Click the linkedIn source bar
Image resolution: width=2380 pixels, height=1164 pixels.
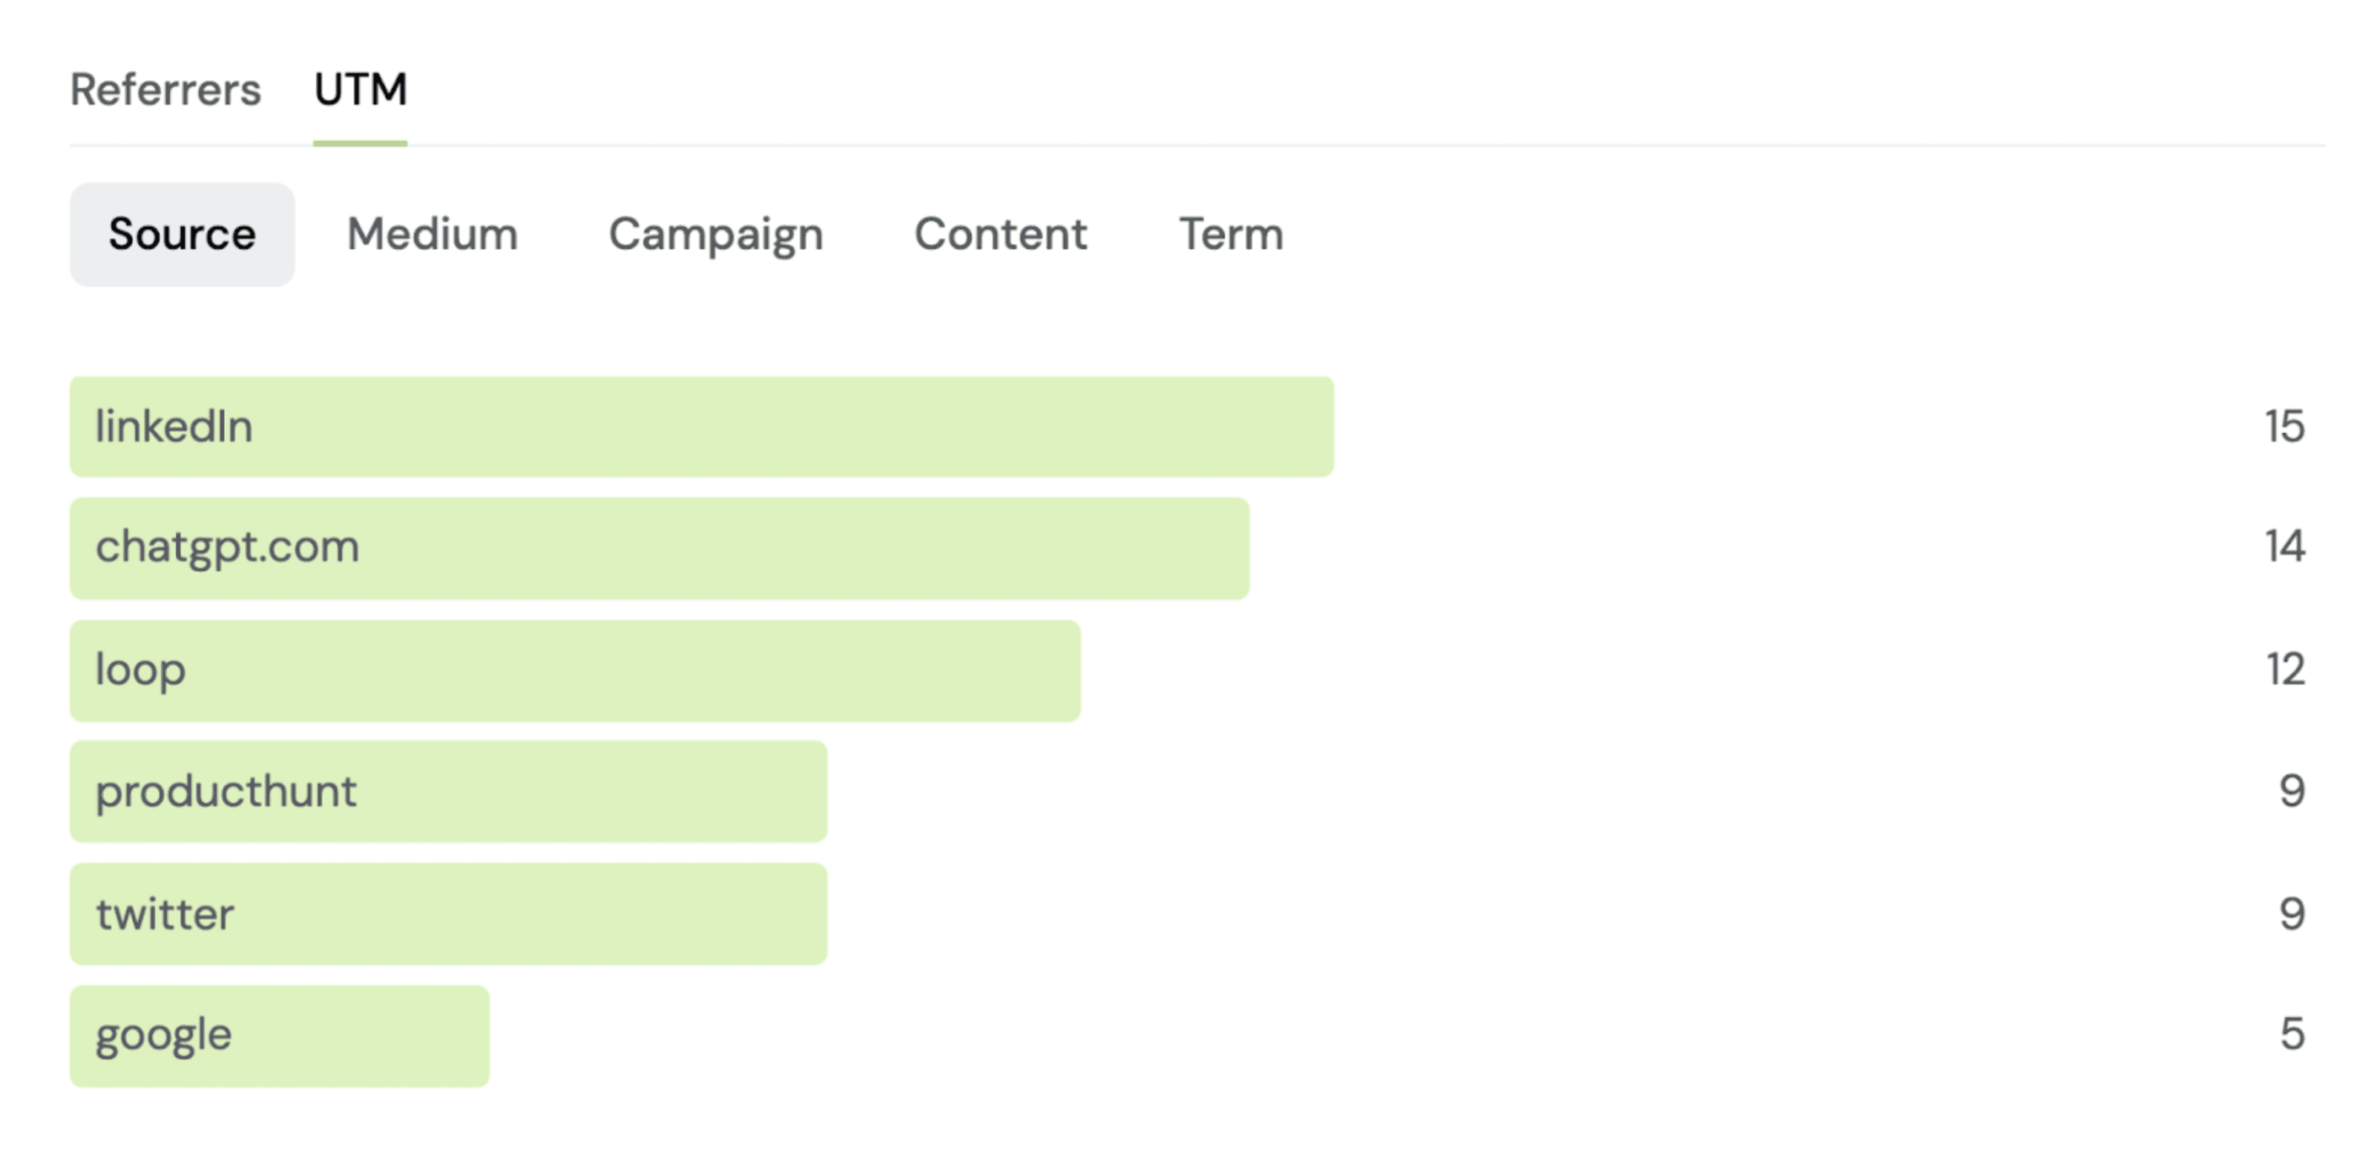[x=701, y=426]
